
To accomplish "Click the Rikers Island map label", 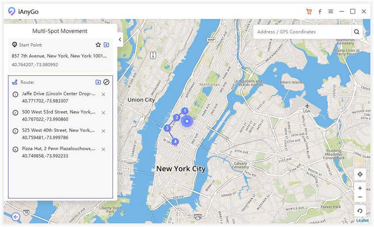I will click(x=291, y=82).
